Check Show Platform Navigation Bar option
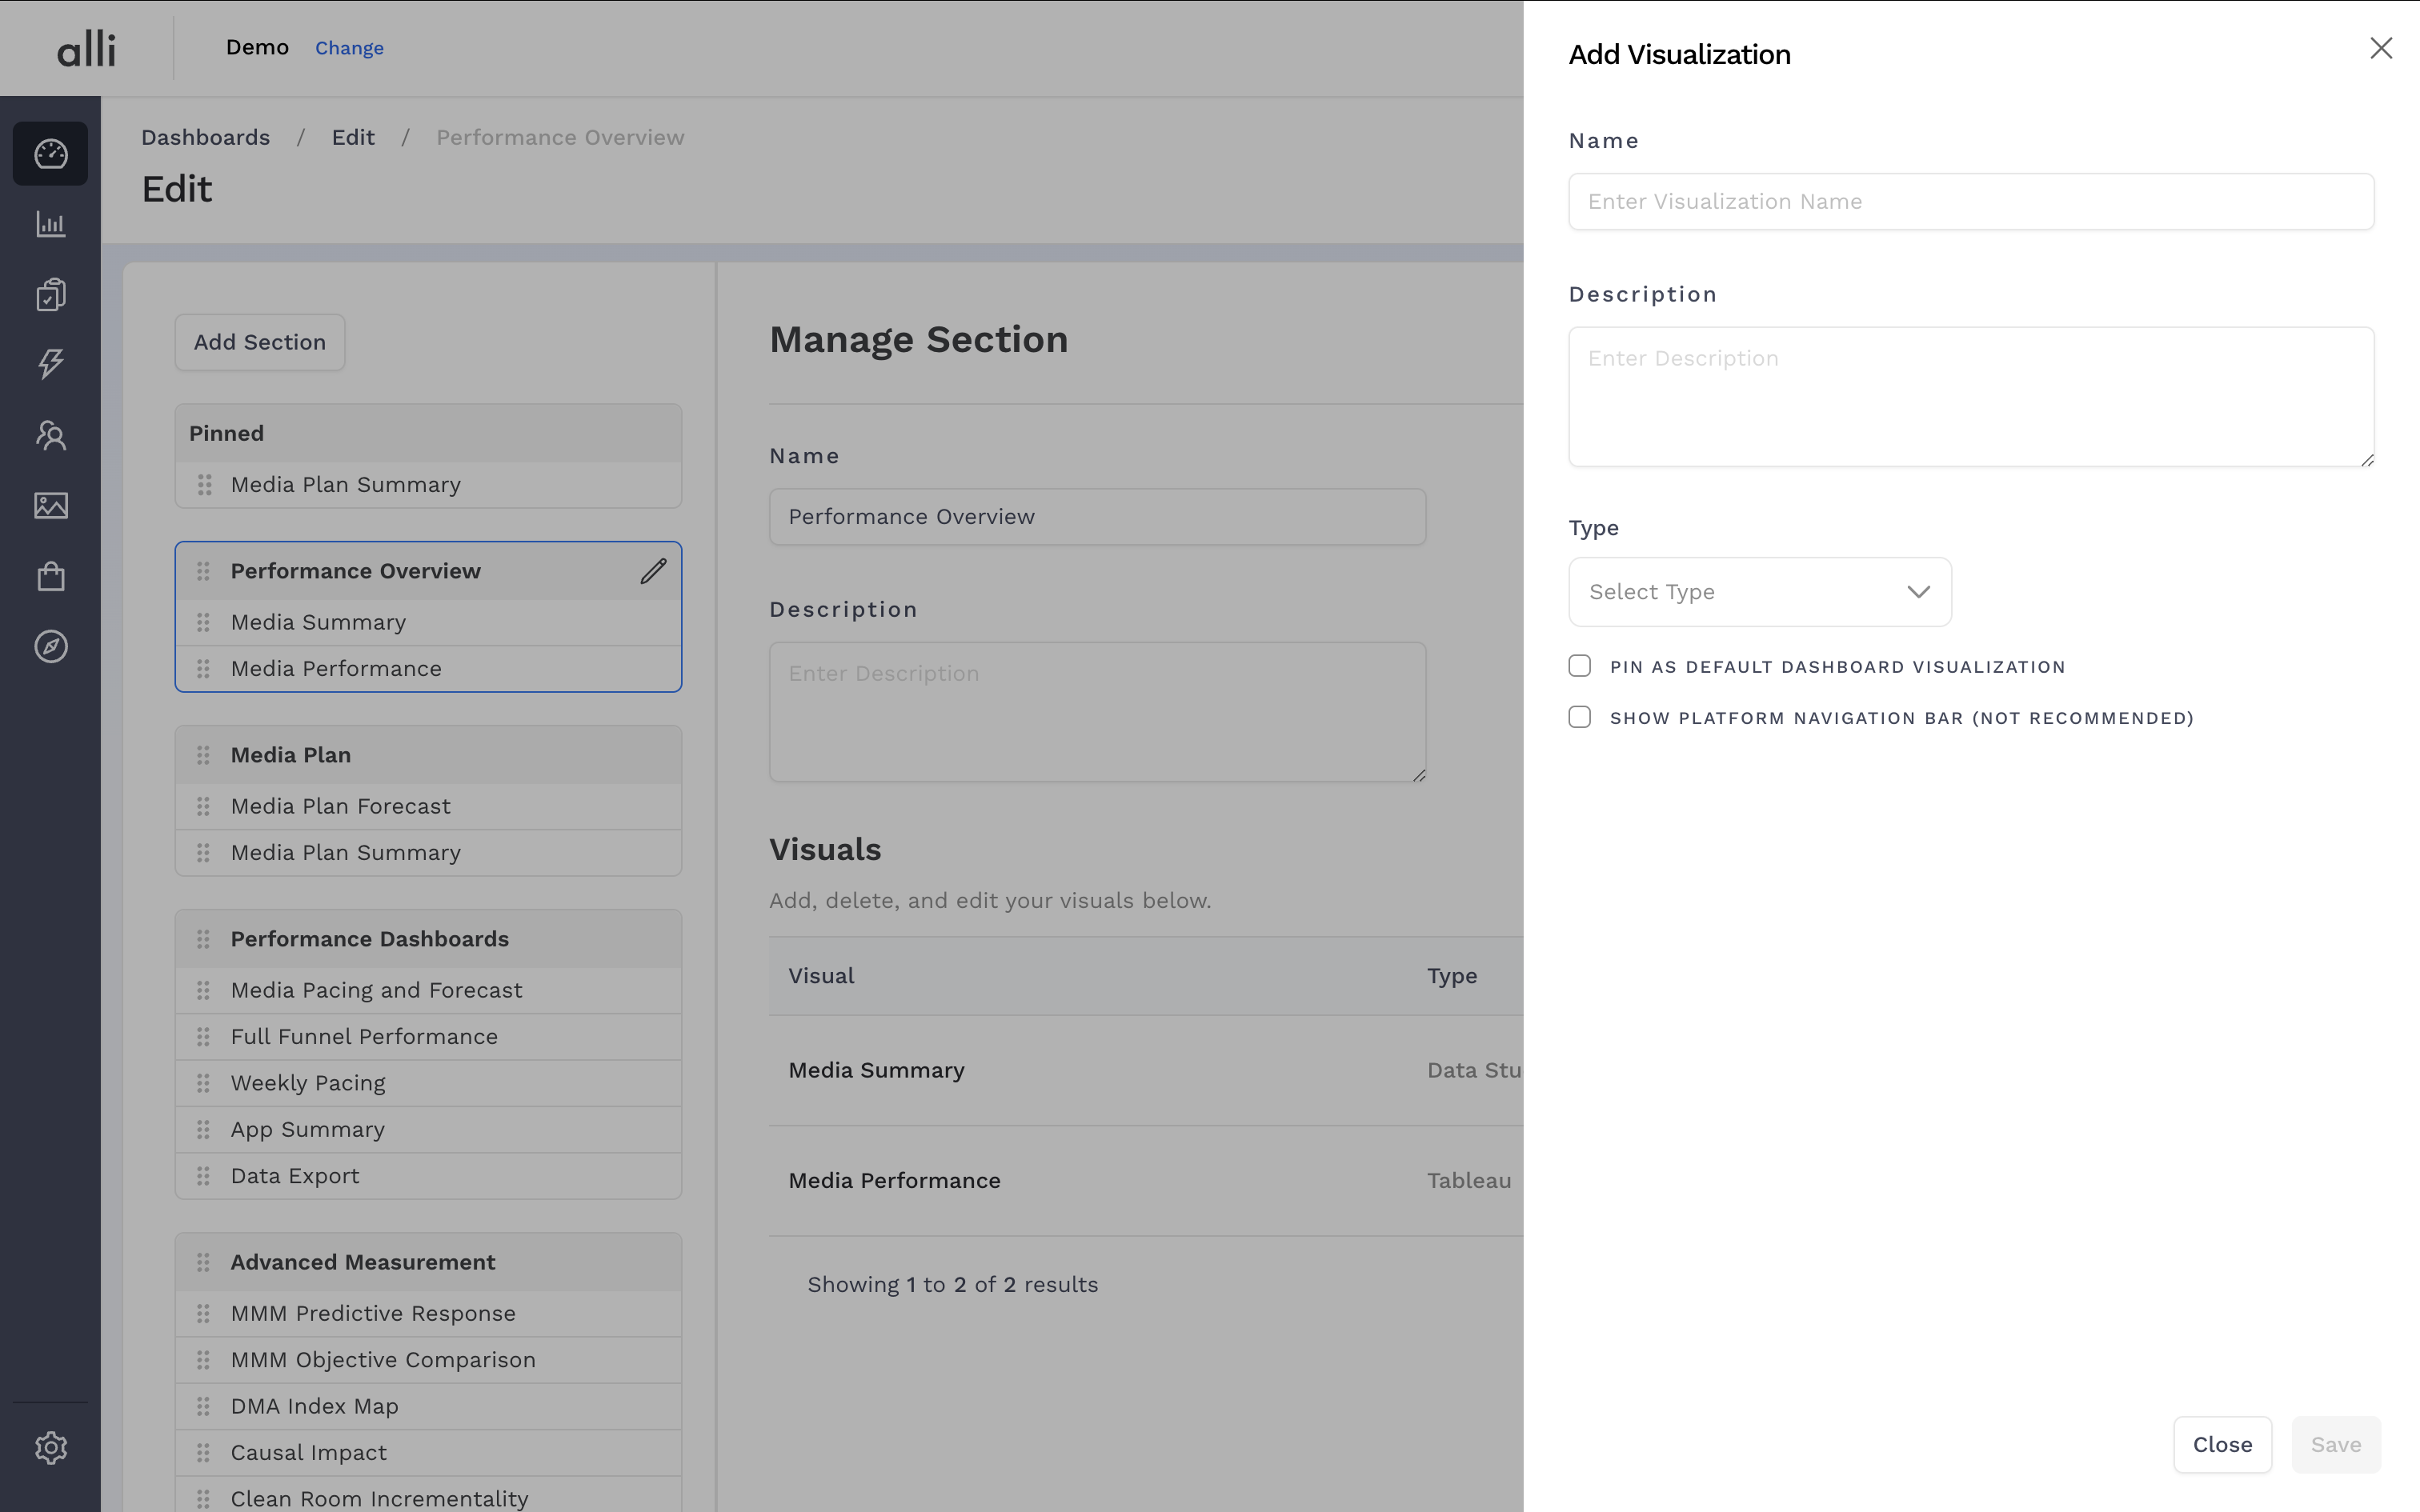Screen dimensions: 2420x1512 click(x=1580, y=718)
